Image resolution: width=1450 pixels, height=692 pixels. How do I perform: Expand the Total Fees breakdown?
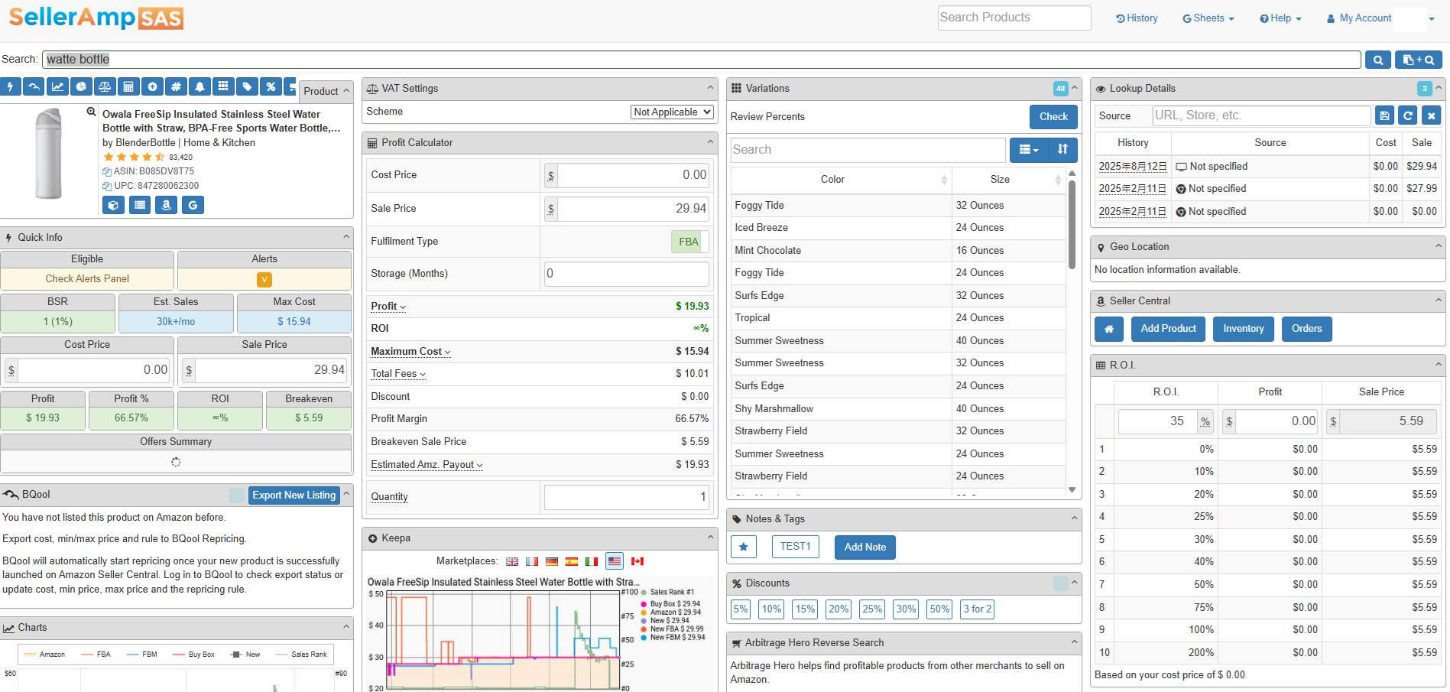click(x=398, y=374)
